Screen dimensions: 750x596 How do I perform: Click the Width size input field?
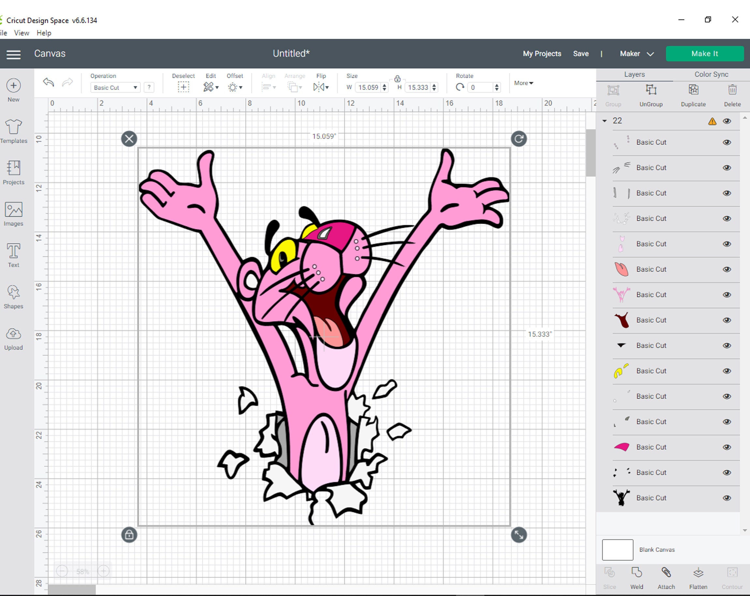tap(368, 88)
